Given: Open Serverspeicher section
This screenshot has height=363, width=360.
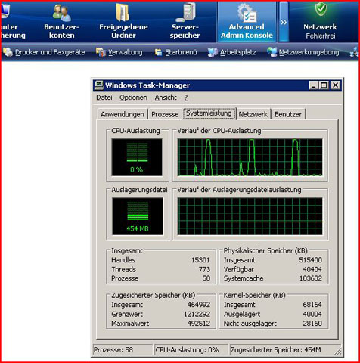Looking at the screenshot, I should 185,21.
